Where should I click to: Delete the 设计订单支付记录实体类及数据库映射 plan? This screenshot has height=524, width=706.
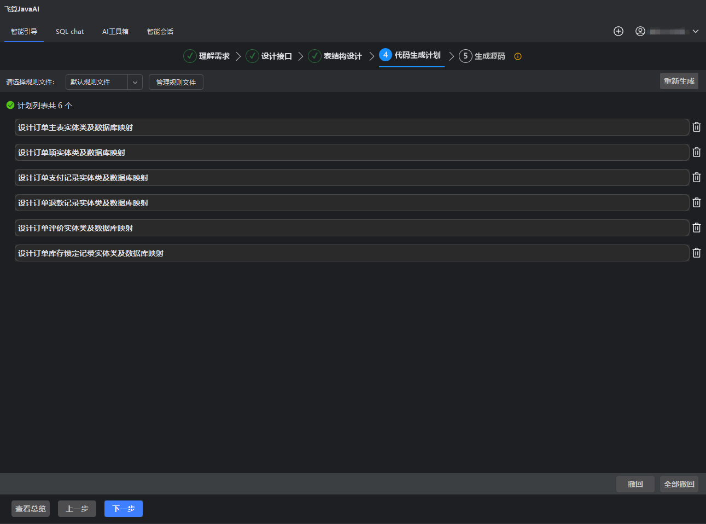pyautogui.click(x=697, y=177)
